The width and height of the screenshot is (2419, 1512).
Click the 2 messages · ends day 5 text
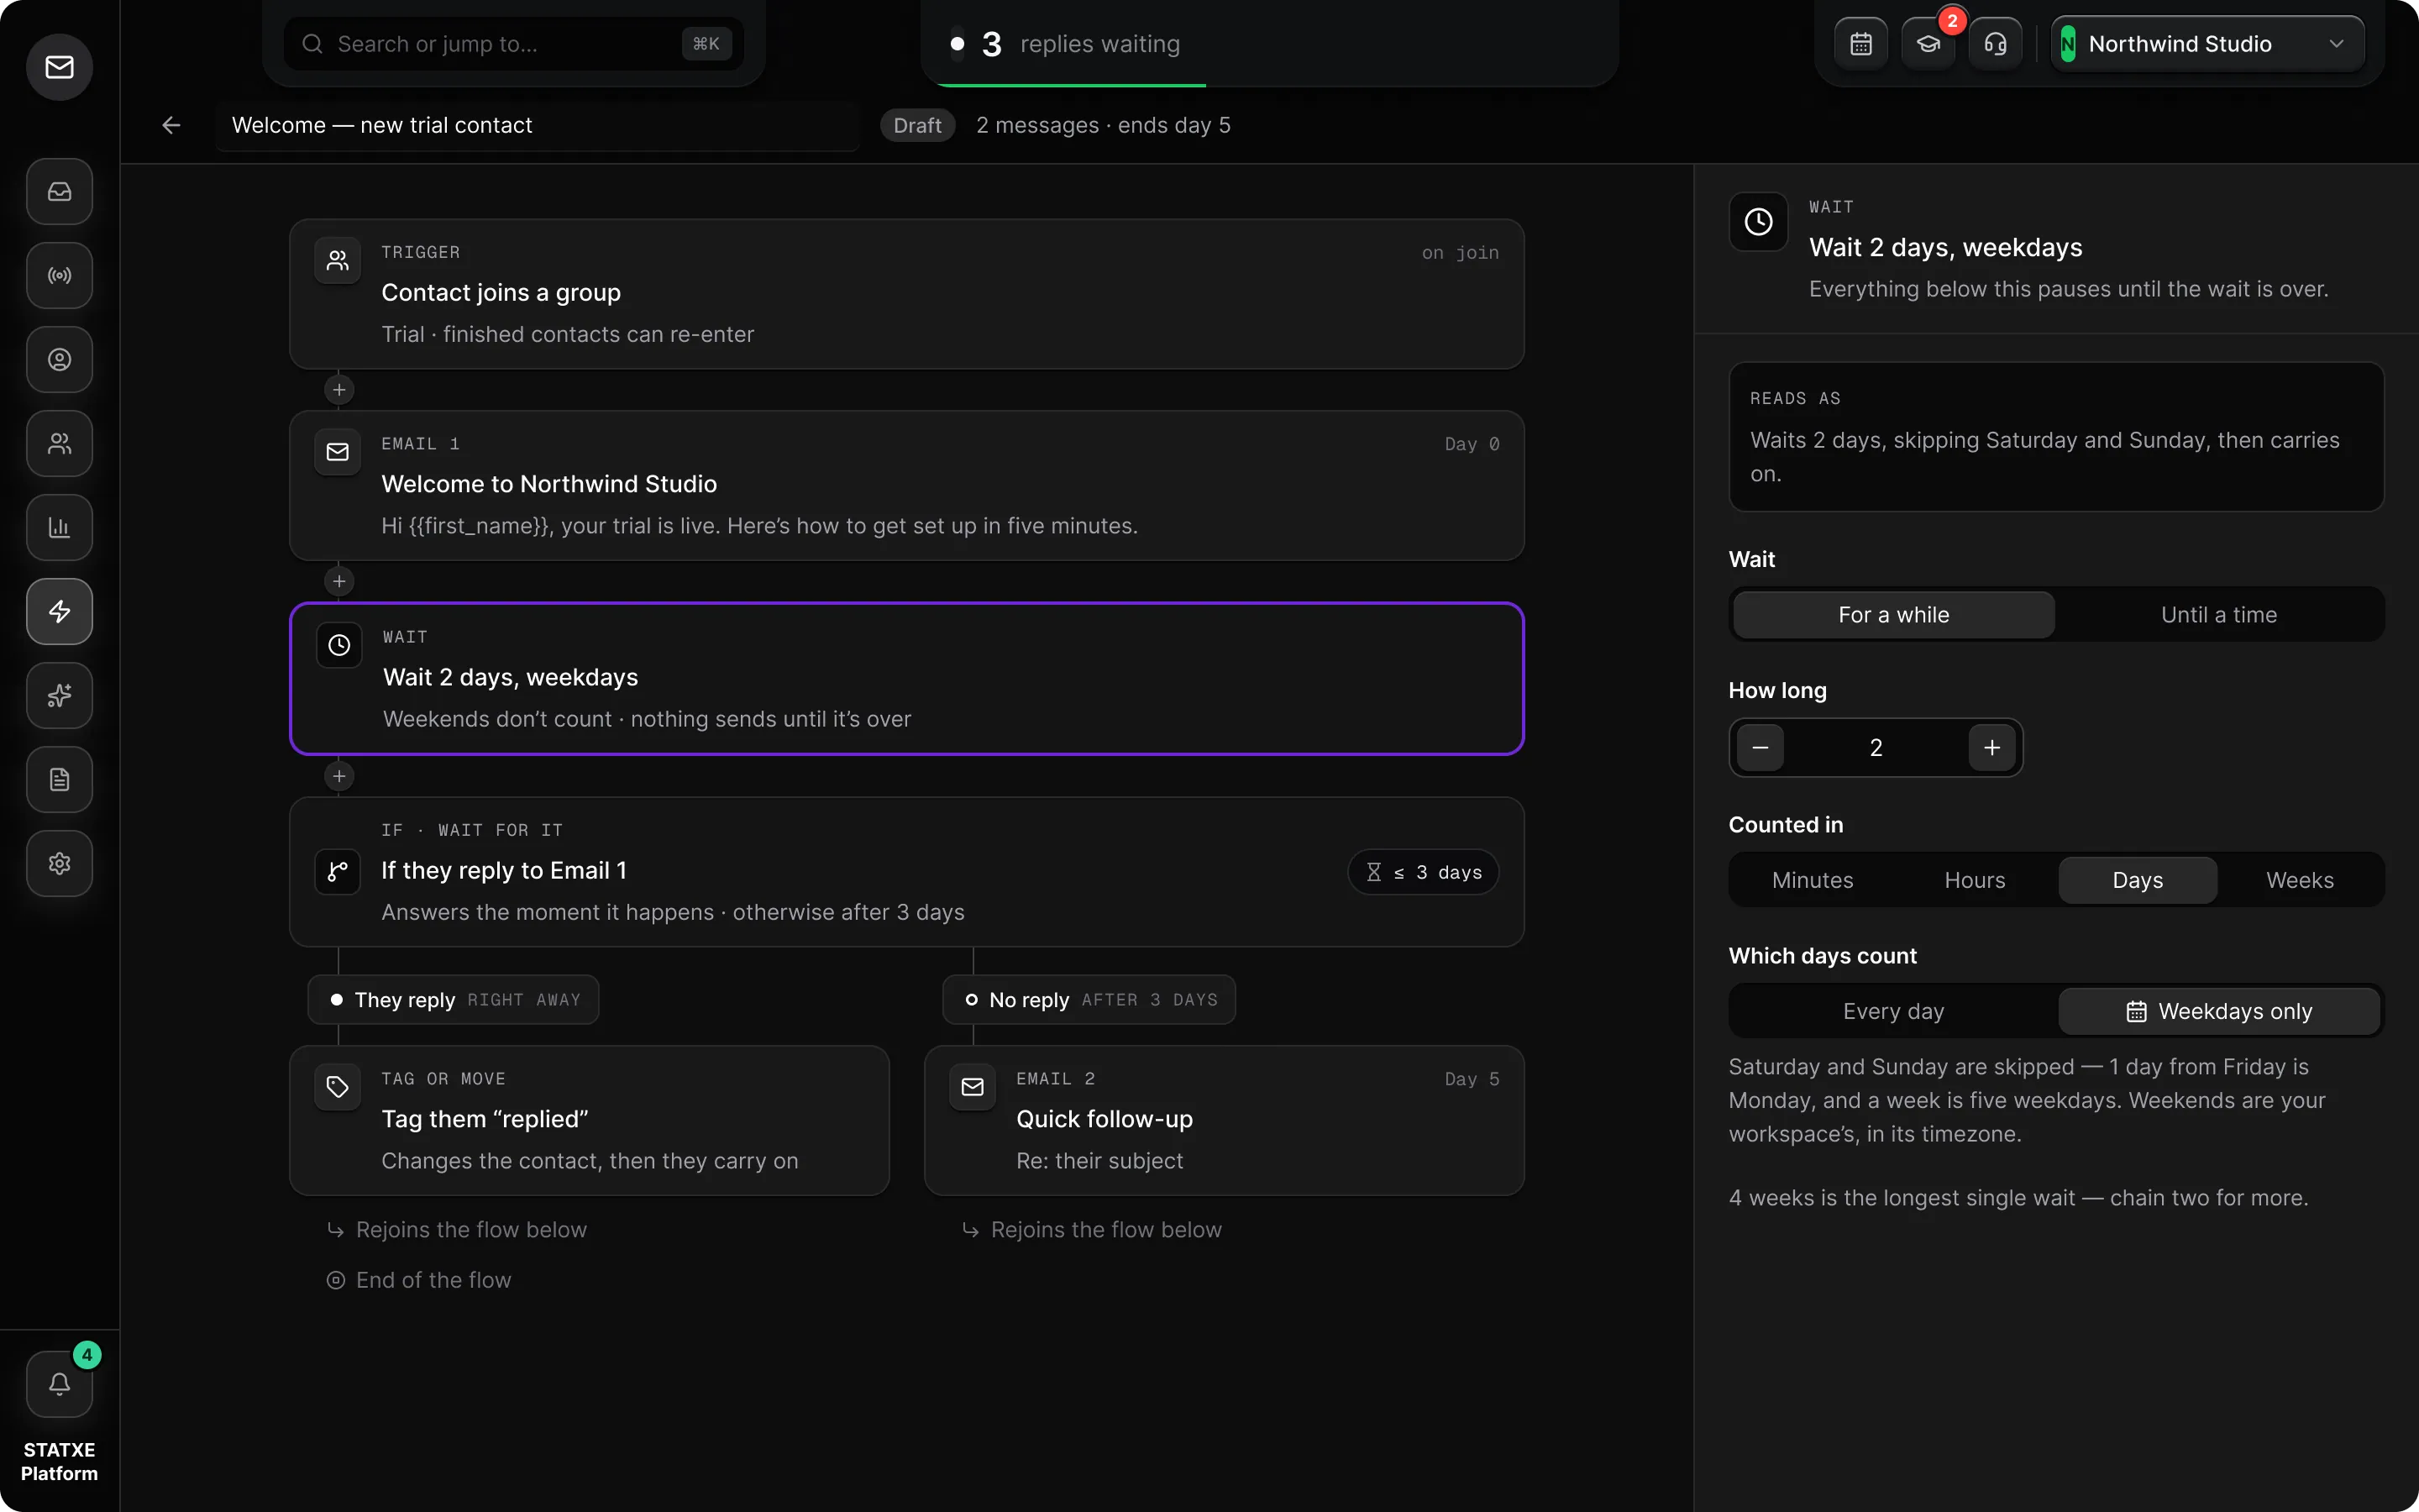coord(1103,125)
